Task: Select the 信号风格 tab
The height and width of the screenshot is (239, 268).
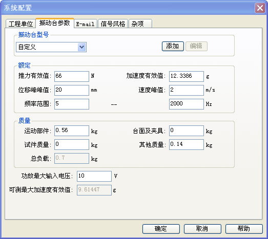Action: 113,24
